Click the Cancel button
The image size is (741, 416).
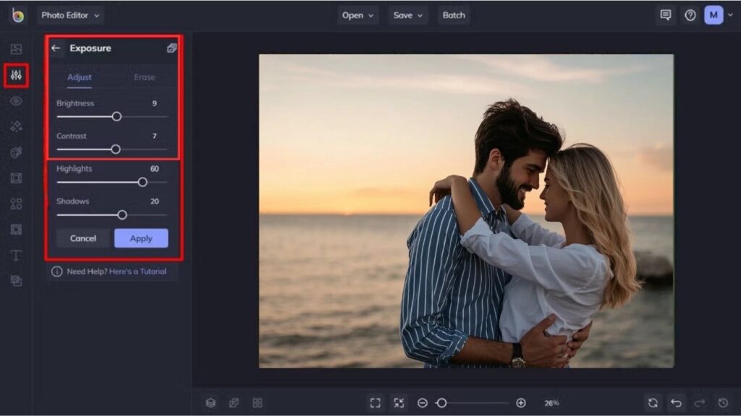(83, 238)
